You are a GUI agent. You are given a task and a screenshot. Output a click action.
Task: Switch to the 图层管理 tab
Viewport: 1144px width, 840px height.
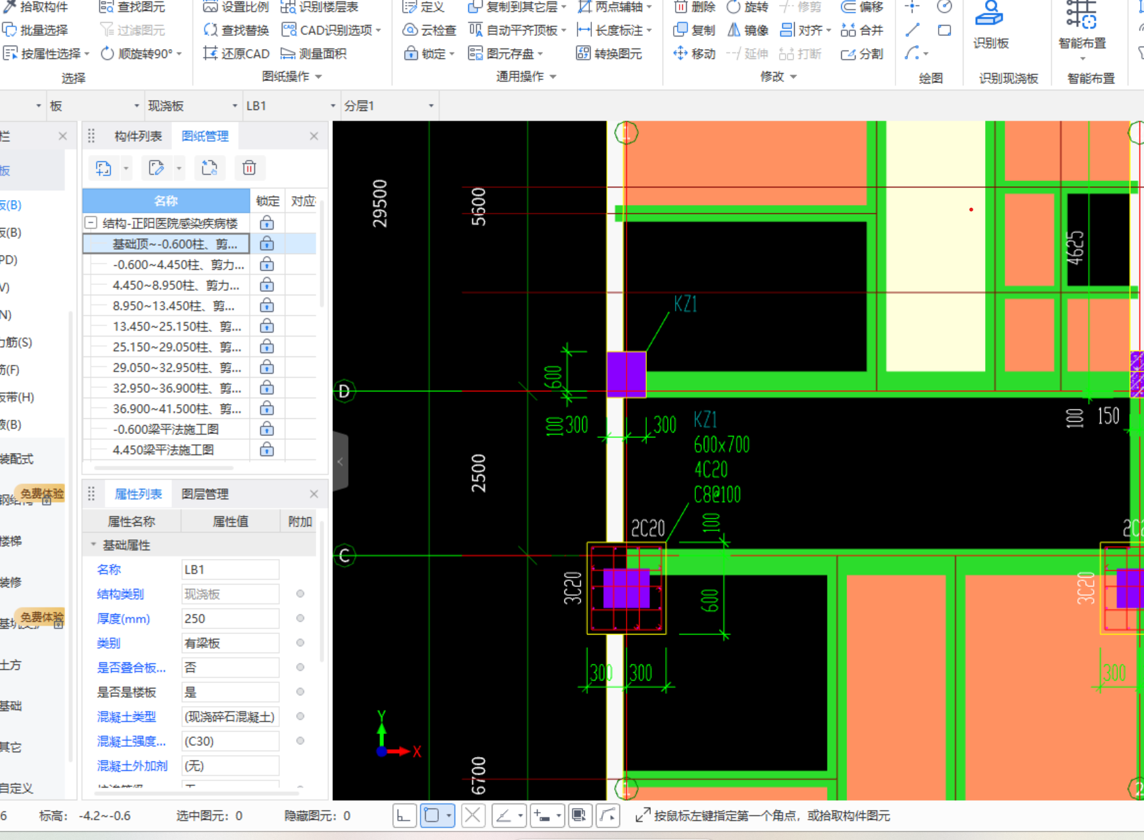(x=205, y=494)
